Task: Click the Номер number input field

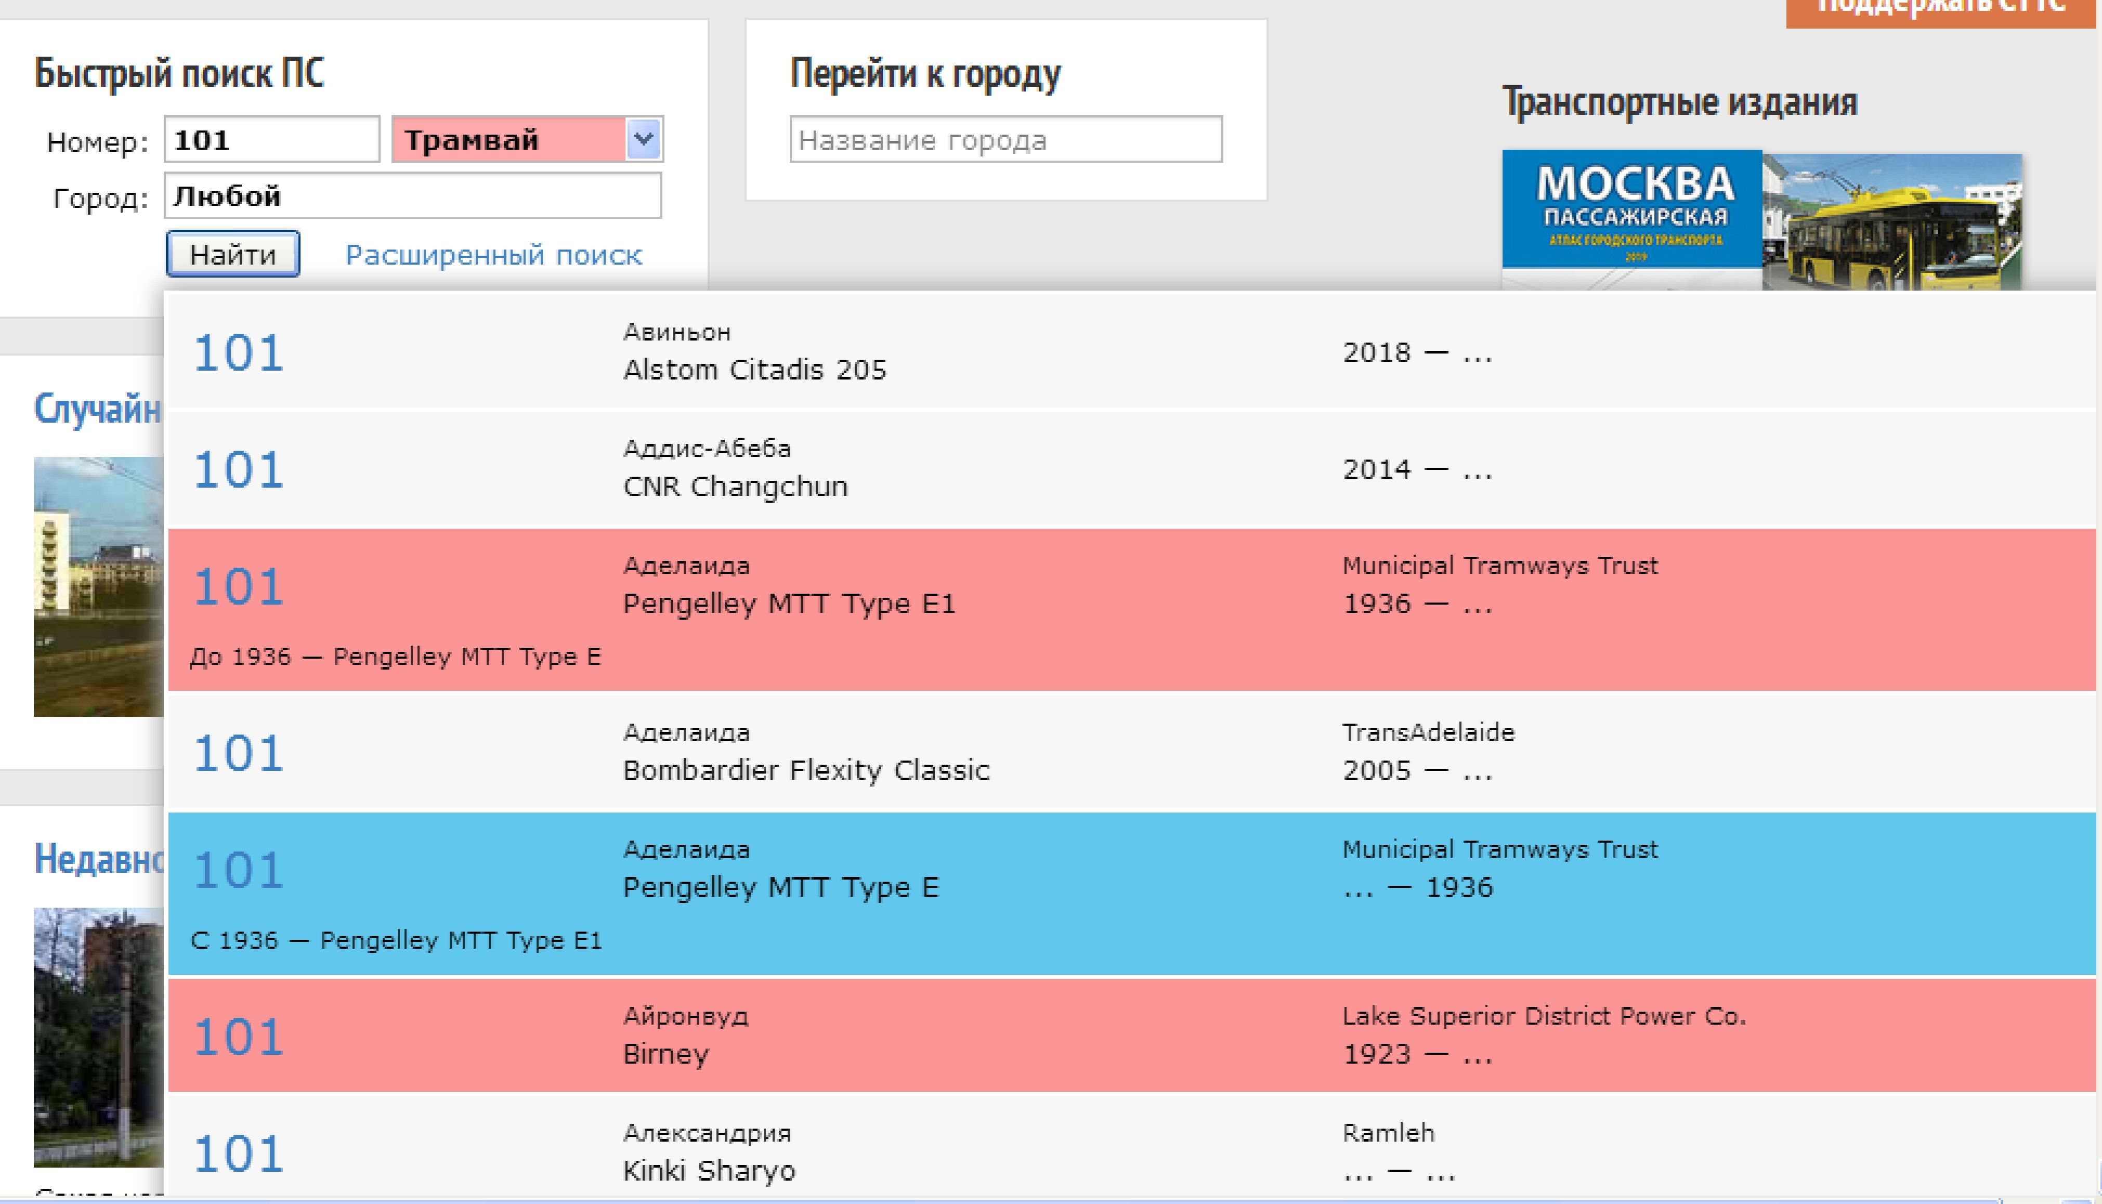Action: 271,140
